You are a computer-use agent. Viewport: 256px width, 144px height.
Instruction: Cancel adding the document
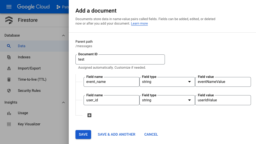pos(151,135)
